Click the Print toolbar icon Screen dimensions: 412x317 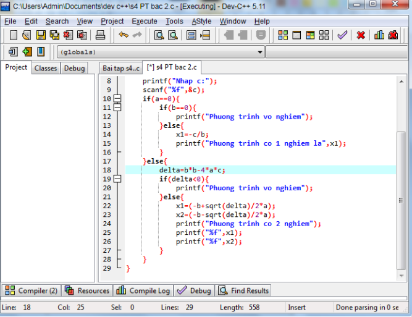click(100, 35)
